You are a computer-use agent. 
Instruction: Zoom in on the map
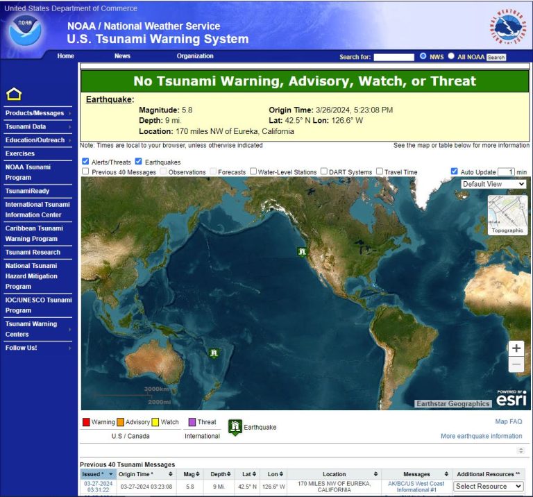click(516, 348)
